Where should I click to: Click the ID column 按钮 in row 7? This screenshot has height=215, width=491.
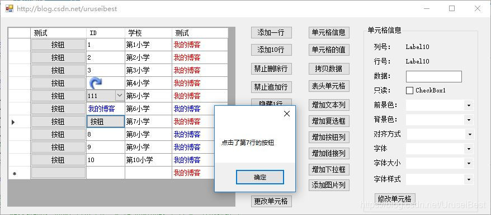pyautogui.click(x=106, y=121)
